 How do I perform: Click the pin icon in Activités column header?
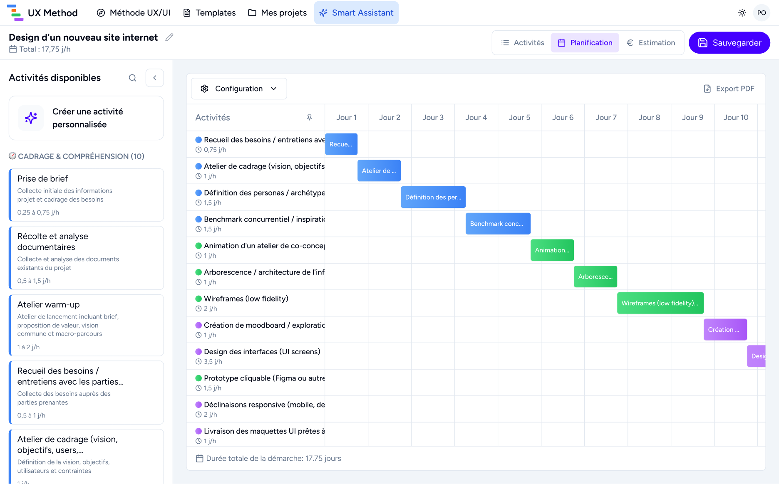point(309,118)
